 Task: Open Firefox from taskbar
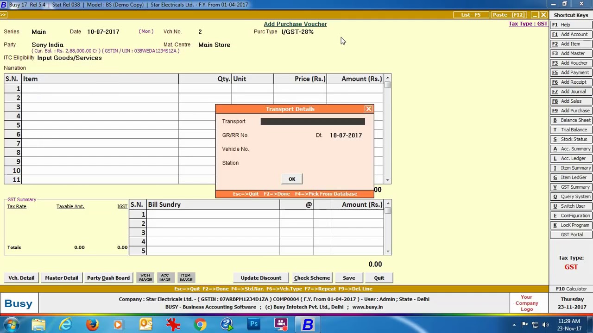[x=92, y=325]
